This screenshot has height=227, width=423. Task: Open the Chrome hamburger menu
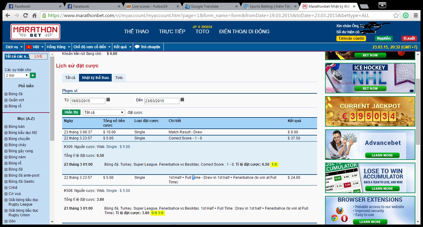[x=416, y=16]
